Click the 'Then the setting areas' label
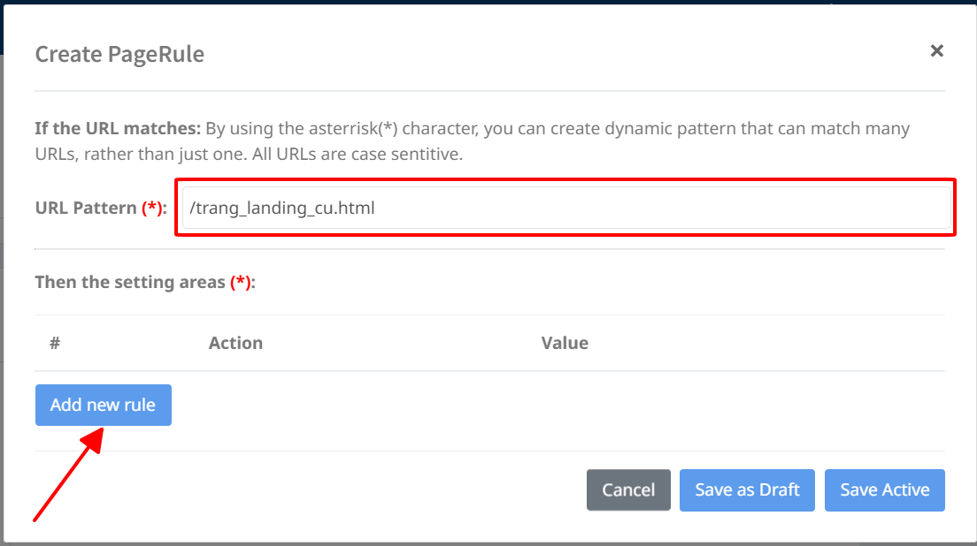977x546 pixels. coord(130,283)
